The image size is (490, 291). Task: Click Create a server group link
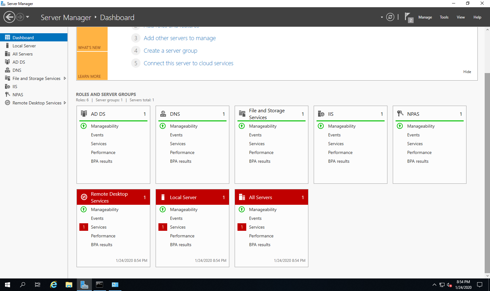(x=170, y=51)
